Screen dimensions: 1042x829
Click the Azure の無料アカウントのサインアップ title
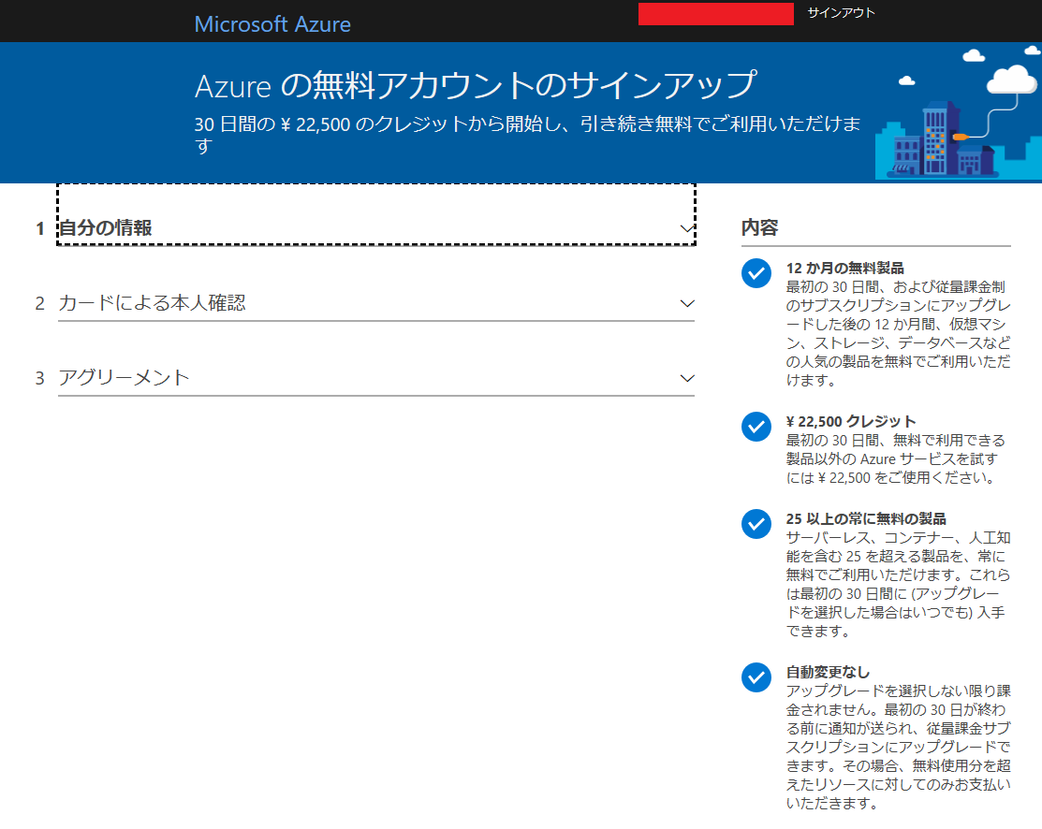point(477,83)
